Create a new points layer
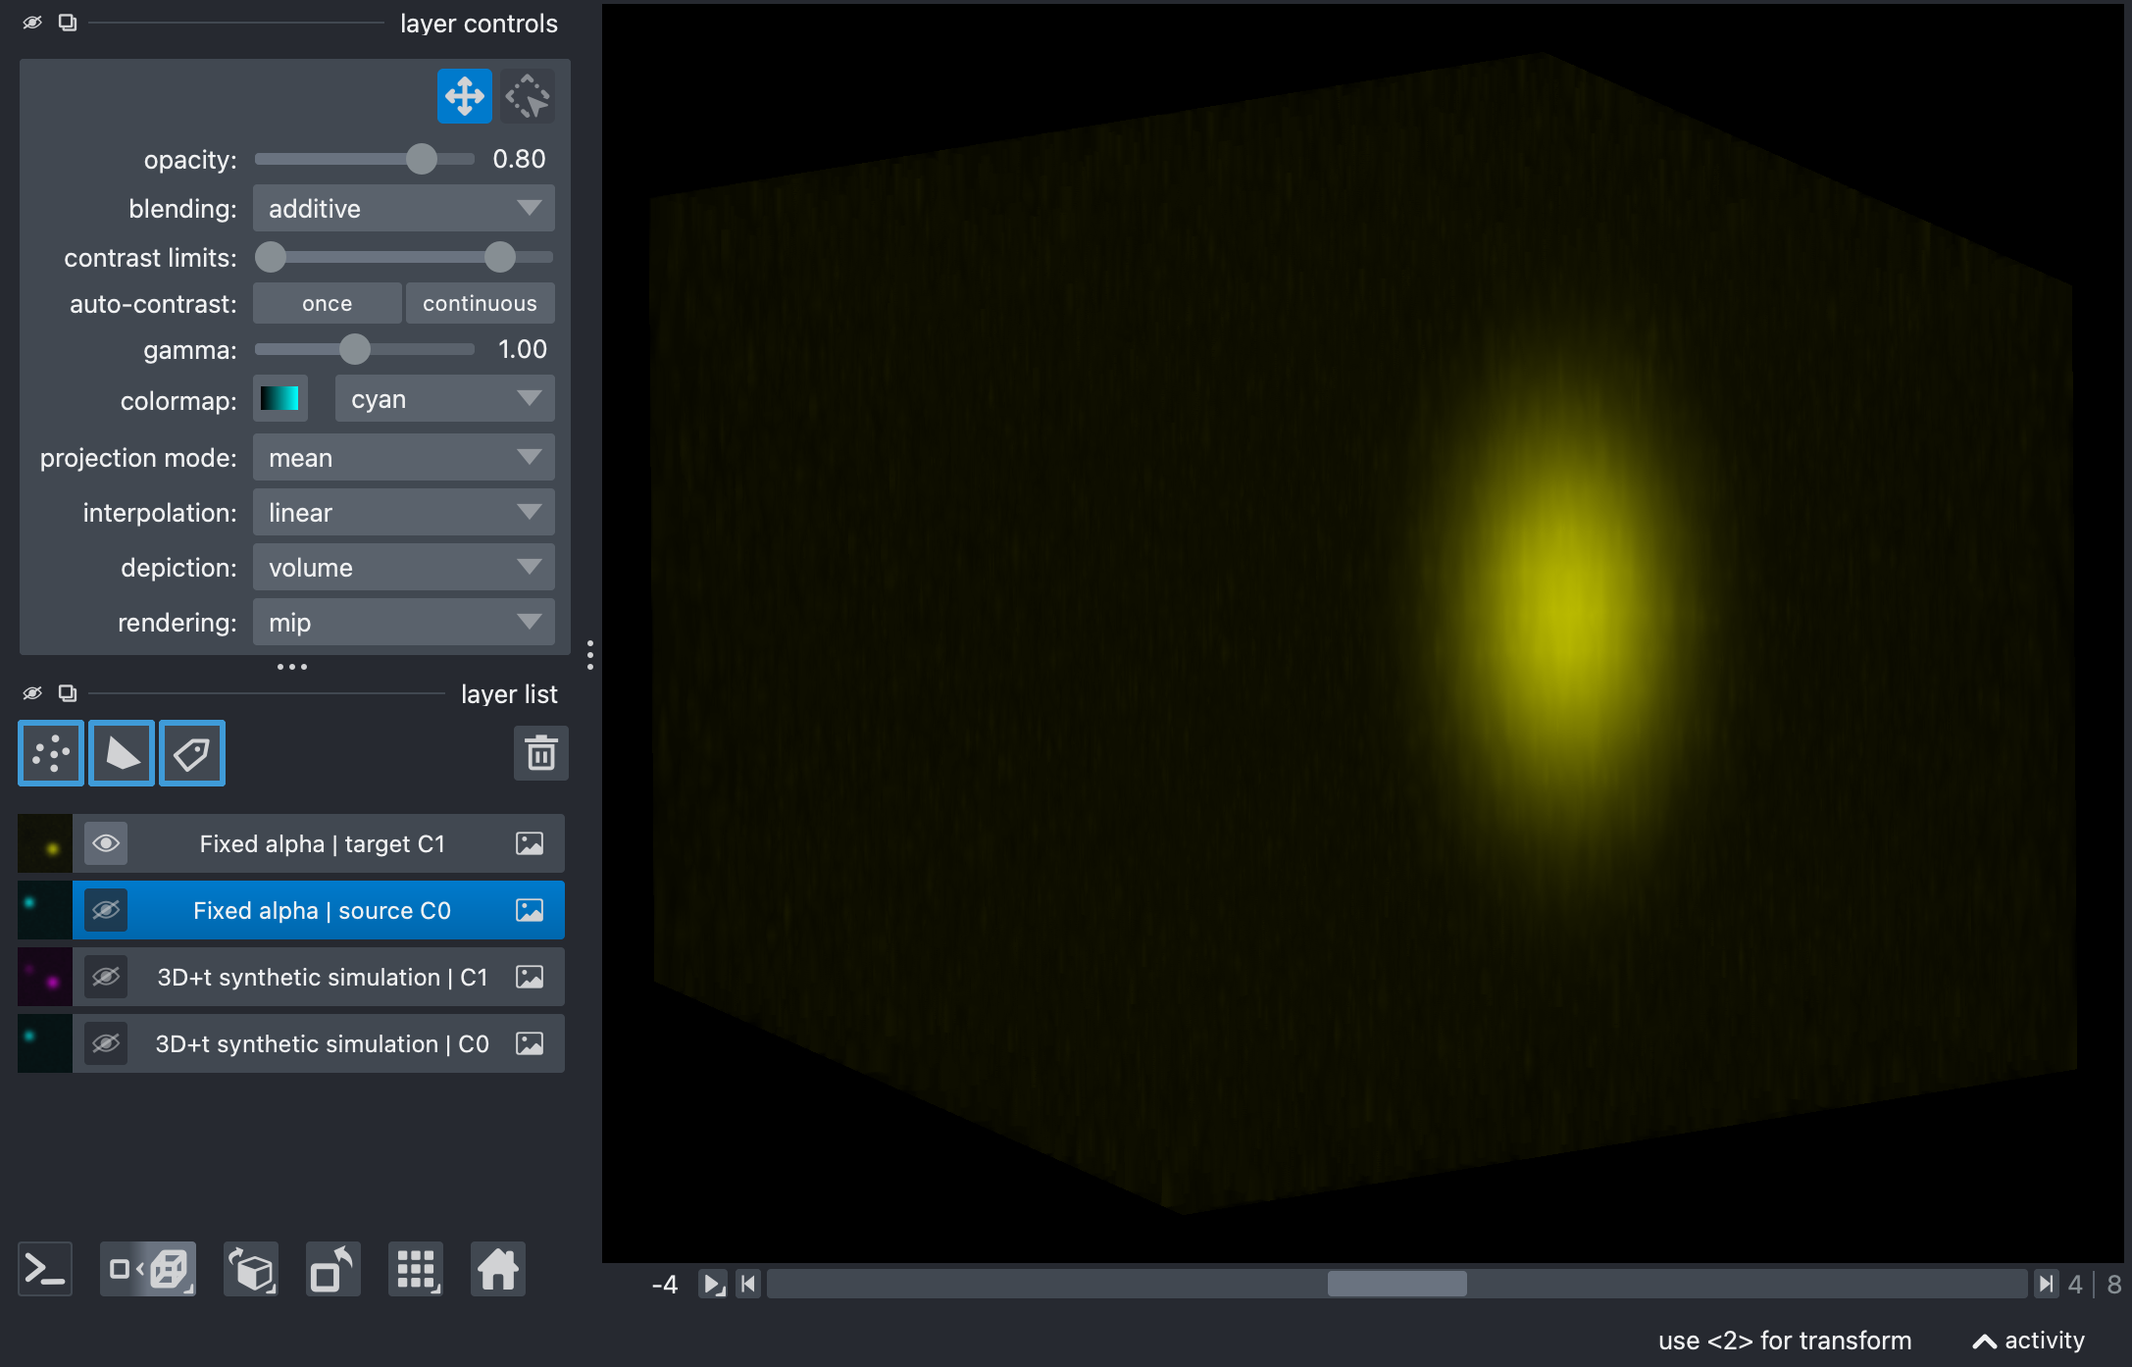 (x=51, y=753)
